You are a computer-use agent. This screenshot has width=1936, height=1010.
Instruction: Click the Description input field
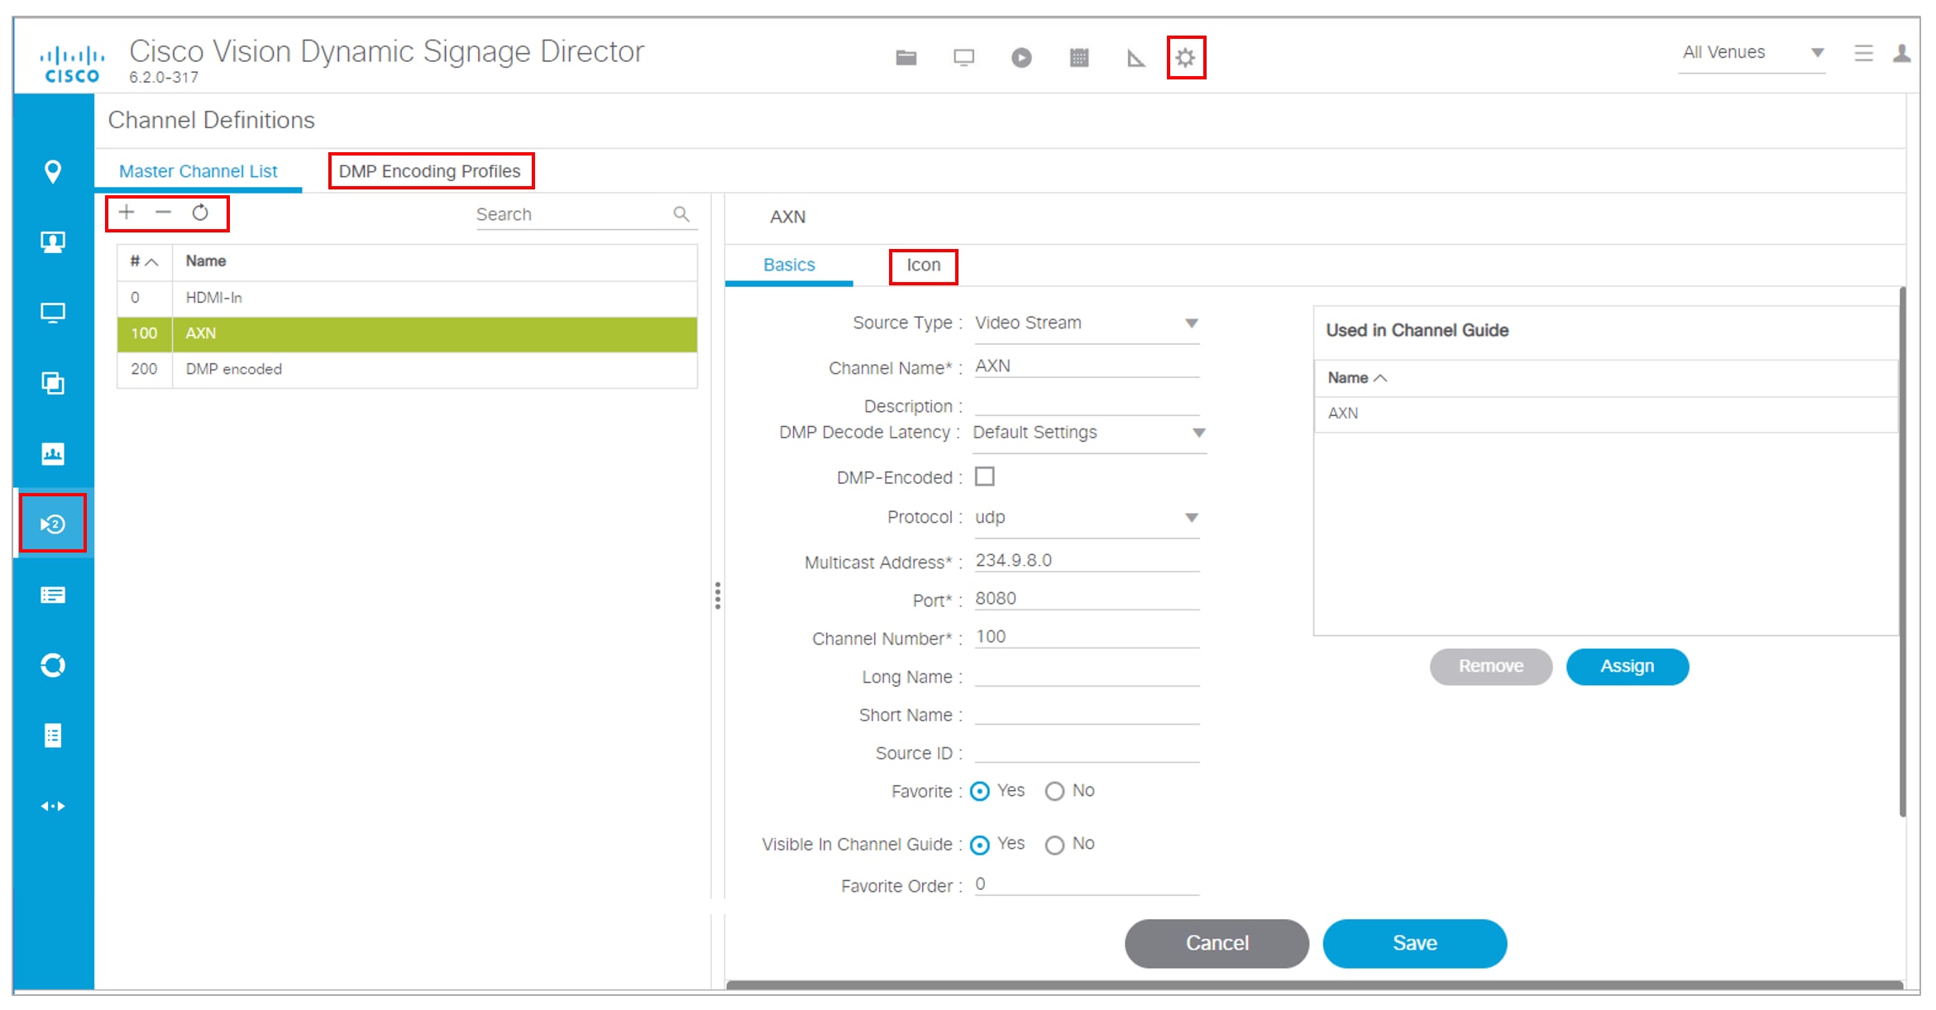click(x=1087, y=405)
